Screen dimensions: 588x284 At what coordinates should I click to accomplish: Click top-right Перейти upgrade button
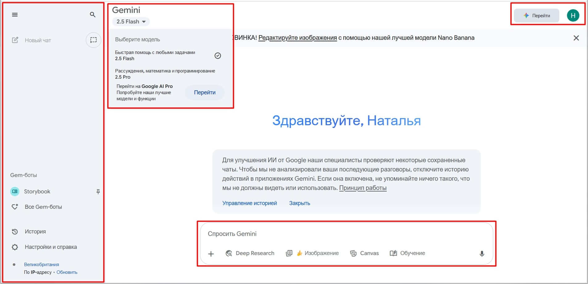[x=536, y=15]
